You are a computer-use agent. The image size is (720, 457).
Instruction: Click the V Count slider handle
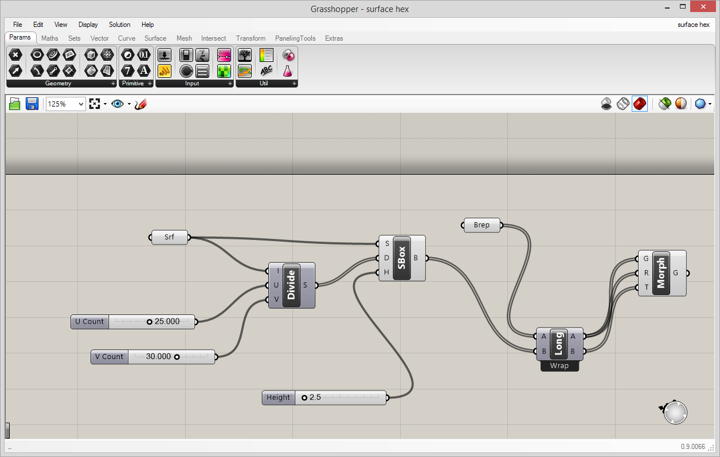pyautogui.click(x=177, y=357)
